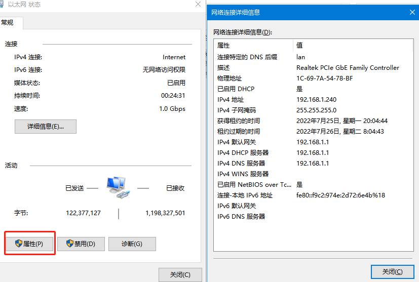Close the 以太网 状态 window with X
This screenshot has height=282, width=419.
tap(198, 5)
